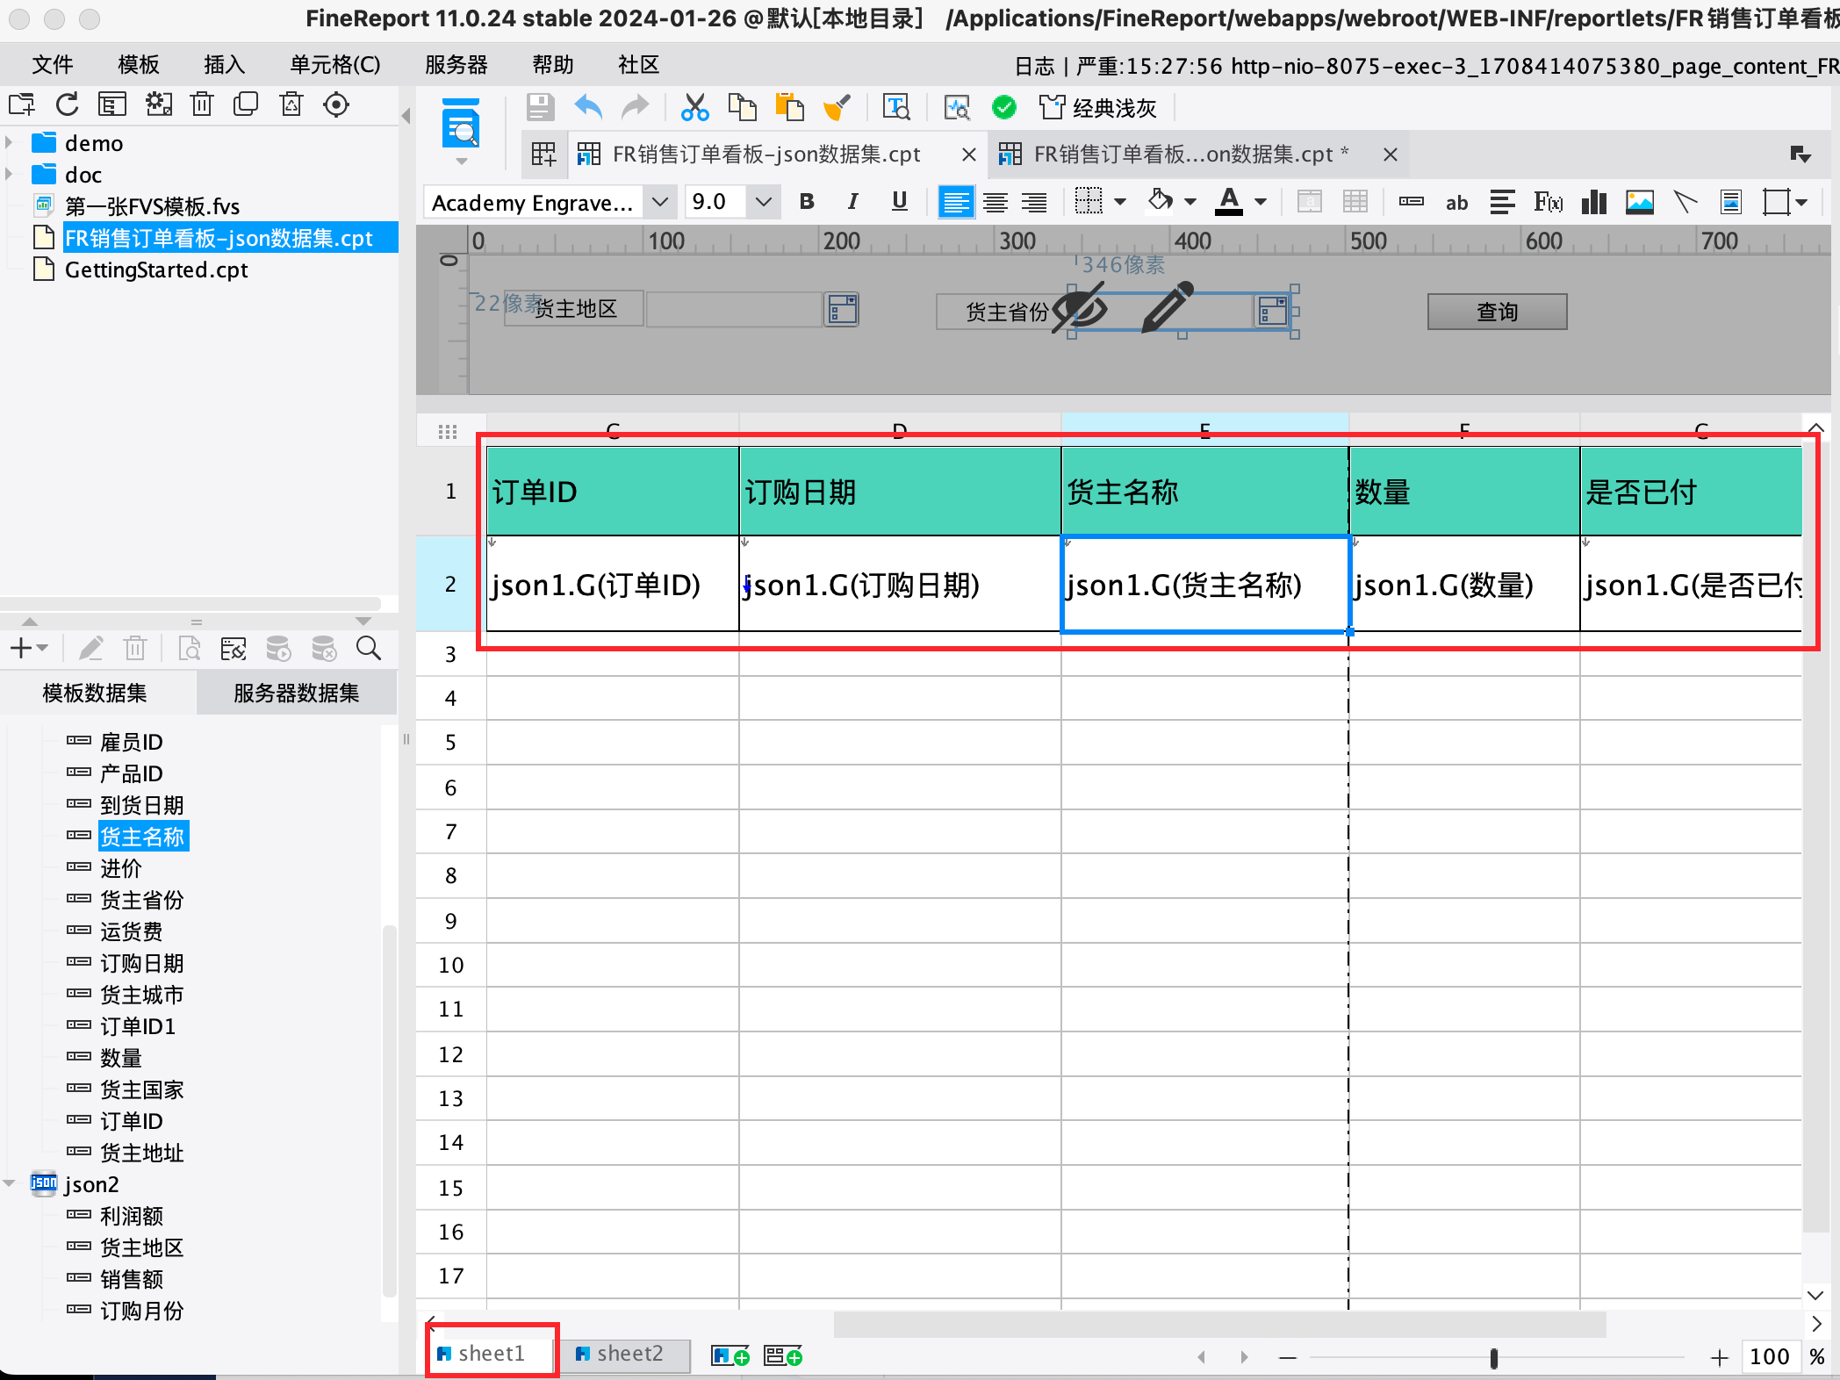Screen dimensions: 1840x1380
Task: Click the green checkmark icon
Action: point(1003,107)
